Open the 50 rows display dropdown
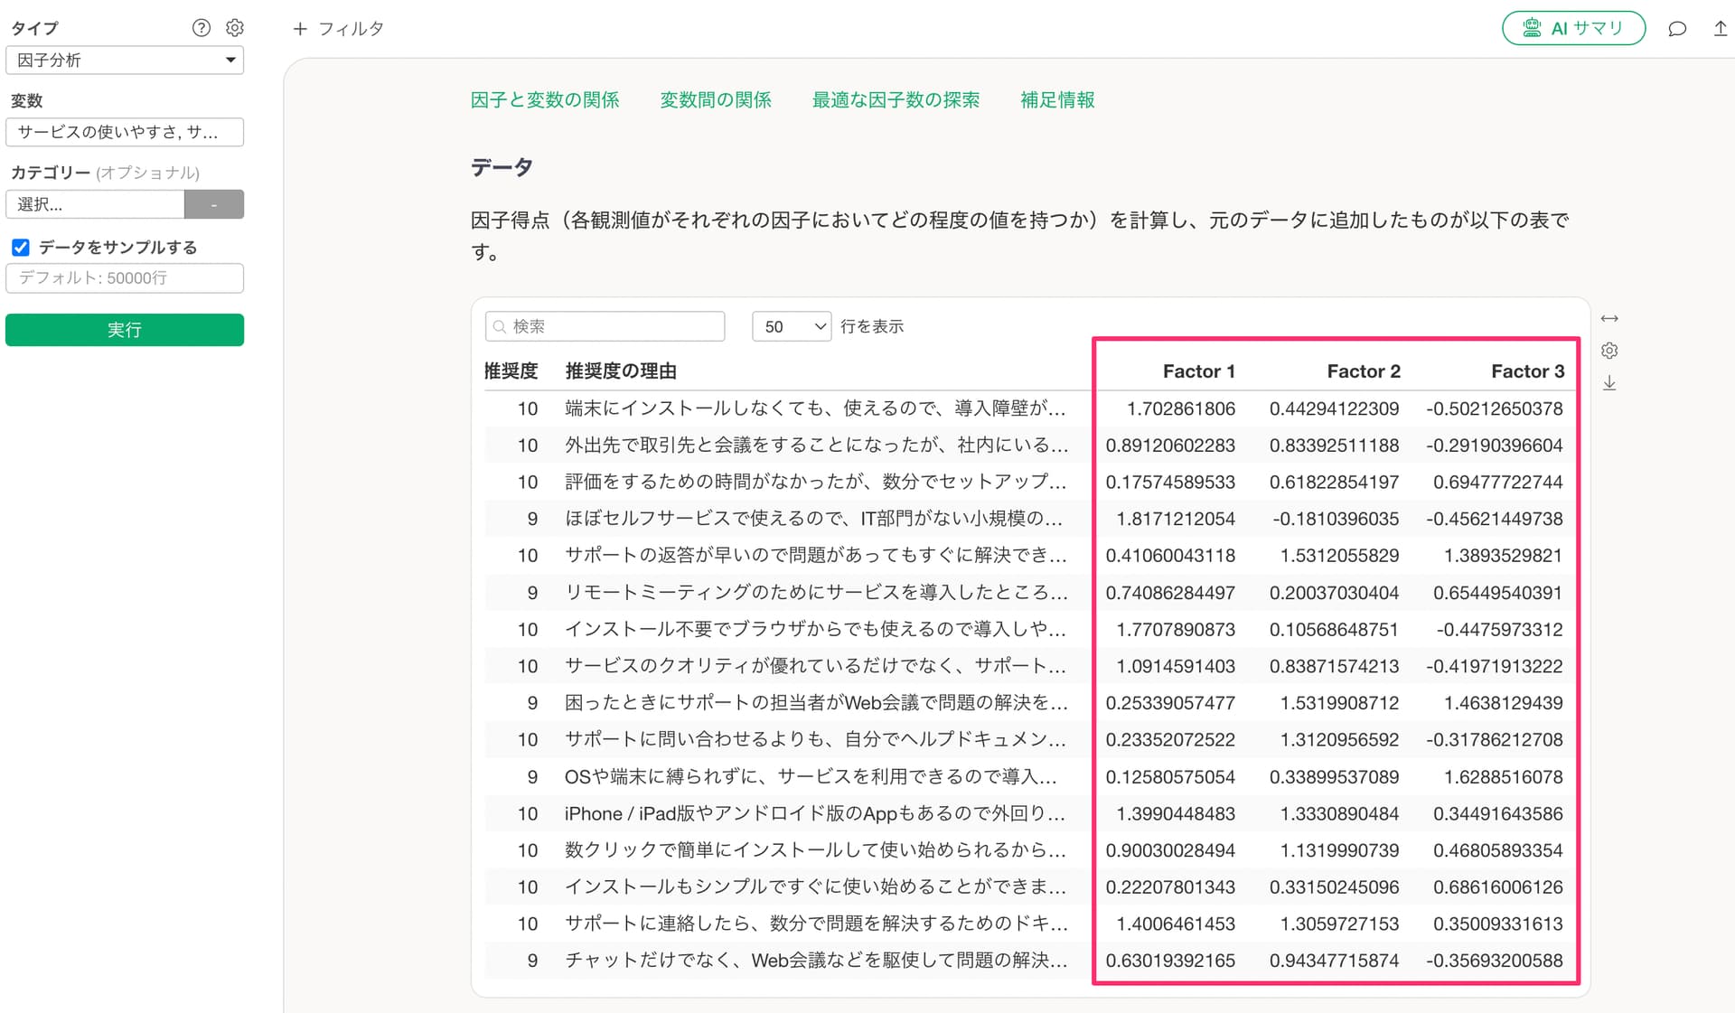 tap(792, 326)
